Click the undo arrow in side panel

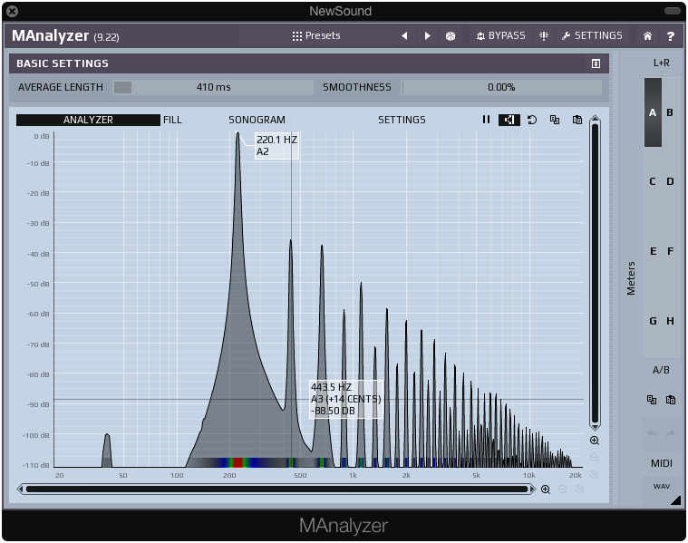click(x=652, y=433)
